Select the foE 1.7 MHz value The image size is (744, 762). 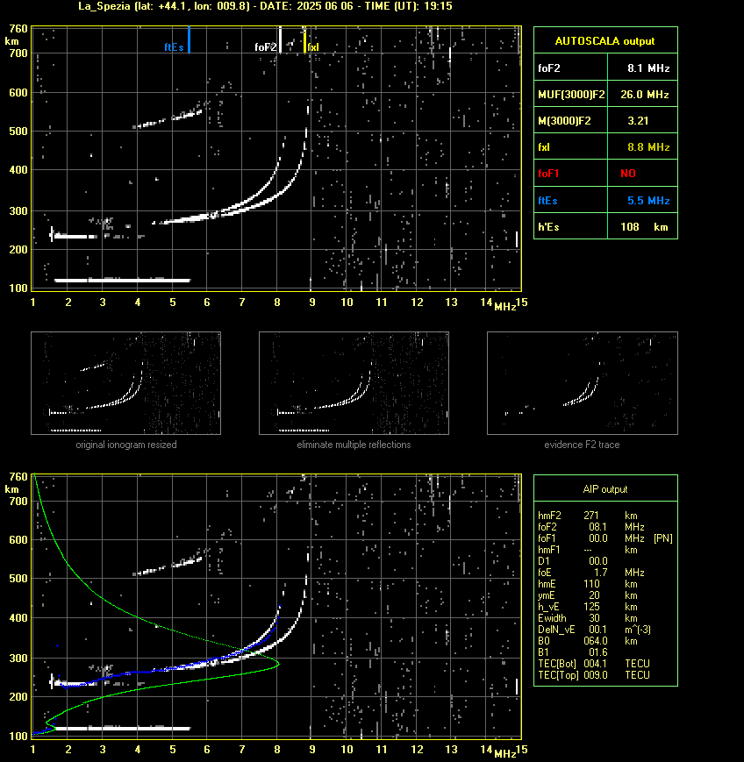[x=619, y=573]
